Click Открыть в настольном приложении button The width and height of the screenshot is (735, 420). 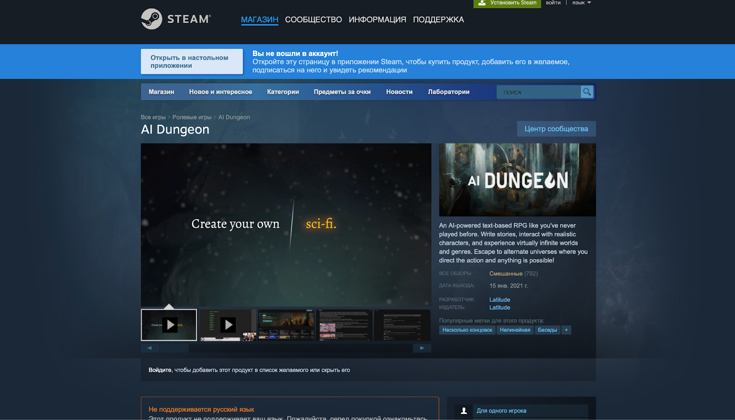[192, 62]
